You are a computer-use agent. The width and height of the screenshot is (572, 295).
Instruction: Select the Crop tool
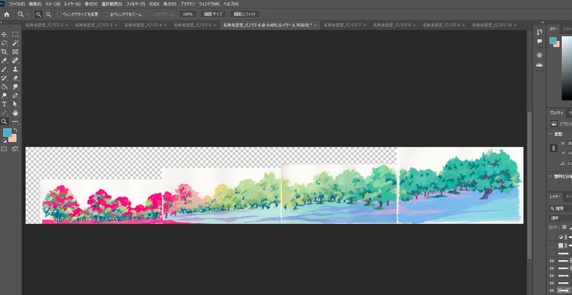(4, 51)
